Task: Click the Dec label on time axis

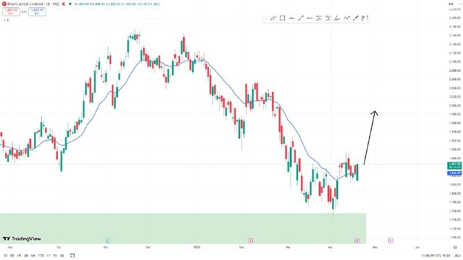Action: pyautogui.click(x=148, y=247)
